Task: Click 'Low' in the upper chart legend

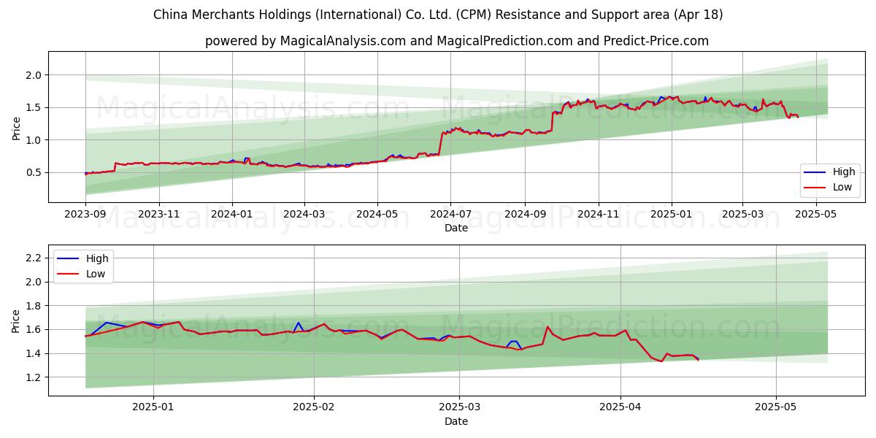Action: coord(843,188)
